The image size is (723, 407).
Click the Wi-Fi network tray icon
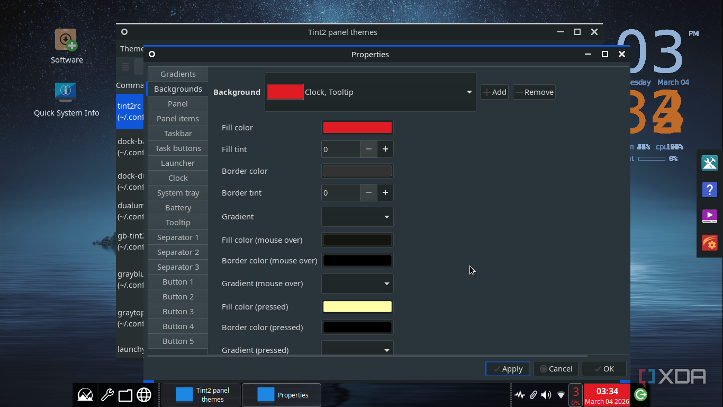point(561,395)
